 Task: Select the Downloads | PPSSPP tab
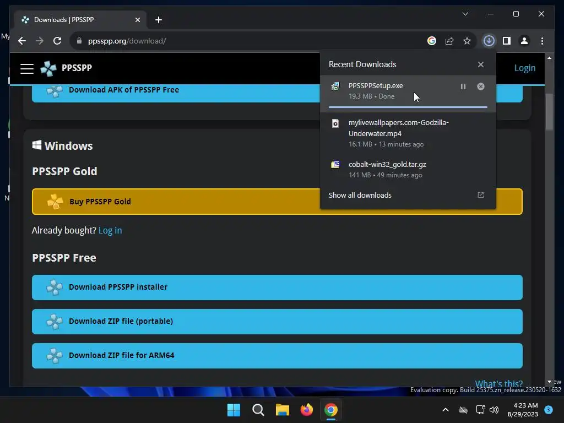click(80, 20)
